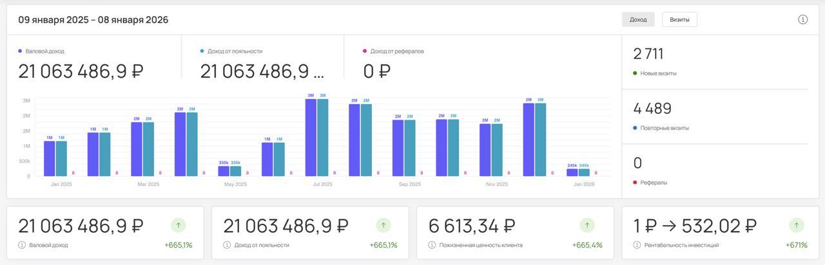Open the info icon at top right

(x=803, y=19)
